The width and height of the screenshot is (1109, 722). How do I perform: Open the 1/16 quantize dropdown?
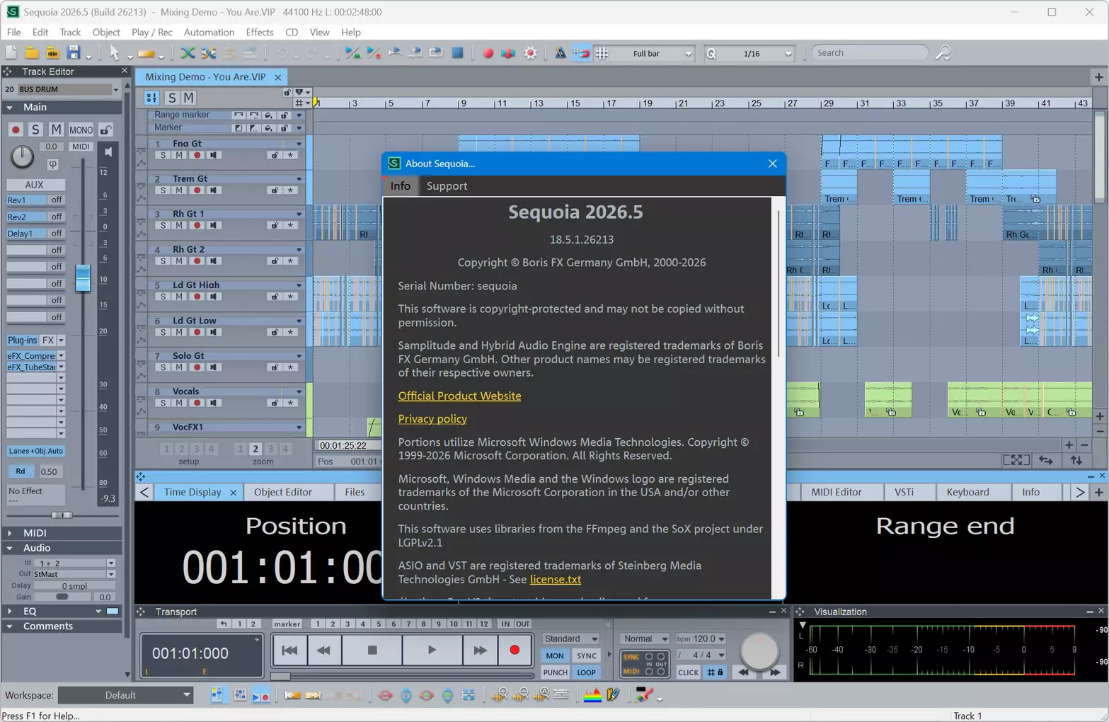tap(788, 54)
